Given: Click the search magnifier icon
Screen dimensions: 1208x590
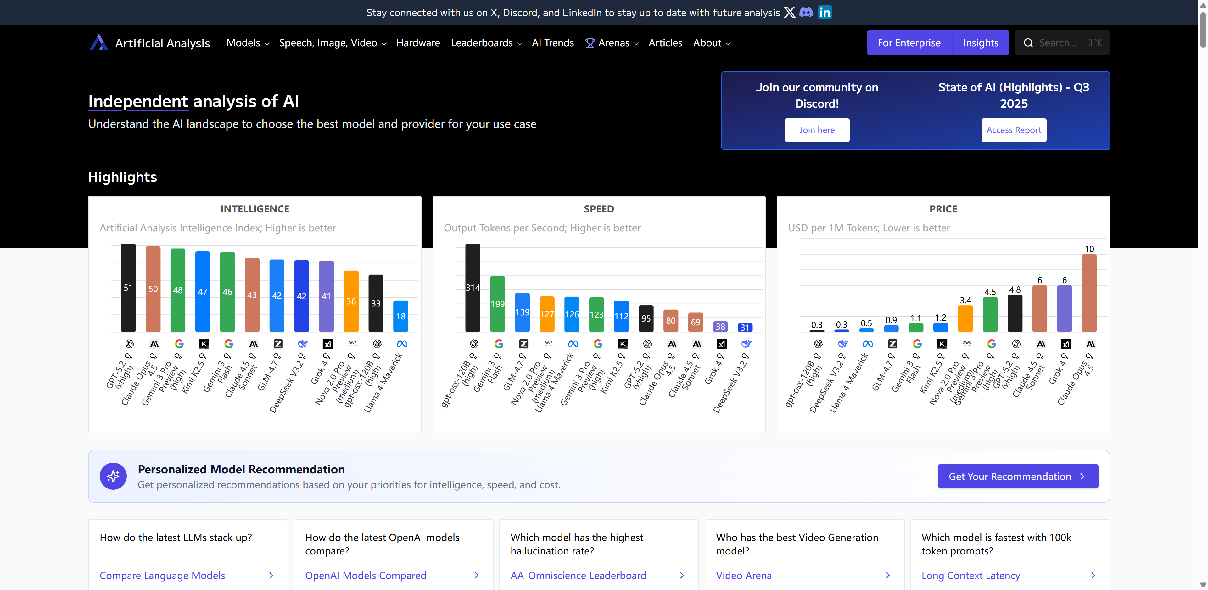Looking at the screenshot, I should 1028,43.
